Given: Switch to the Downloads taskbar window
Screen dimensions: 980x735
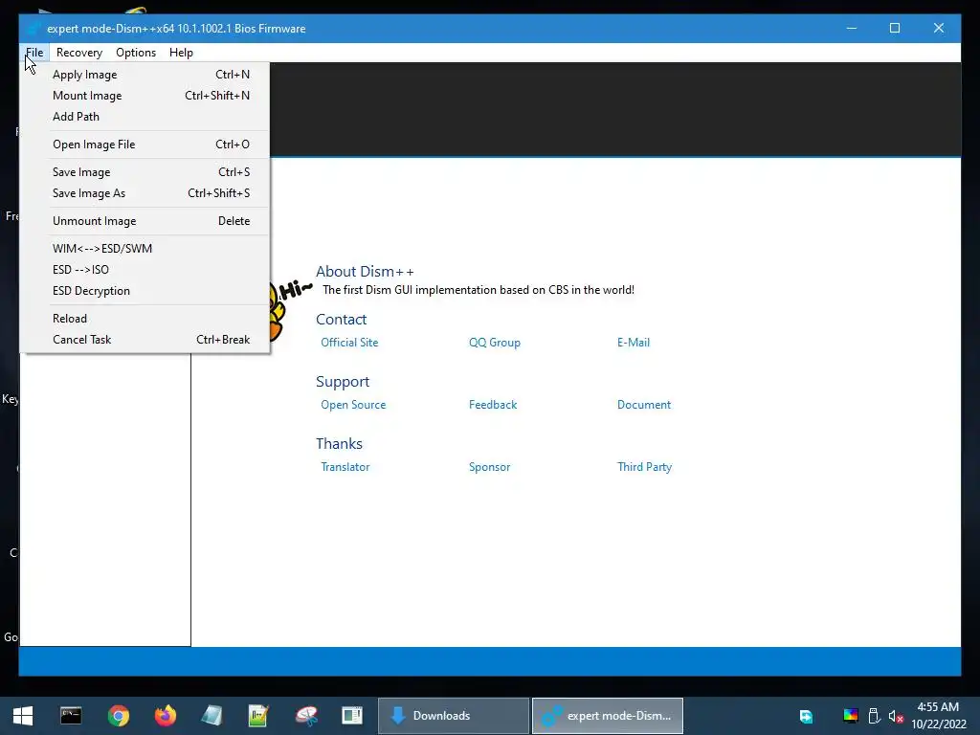Looking at the screenshot, I should 454,716.
